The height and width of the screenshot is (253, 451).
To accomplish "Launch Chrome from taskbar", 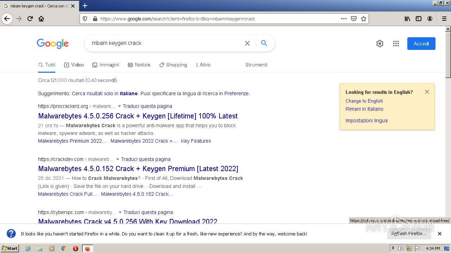I will [64, 248].
